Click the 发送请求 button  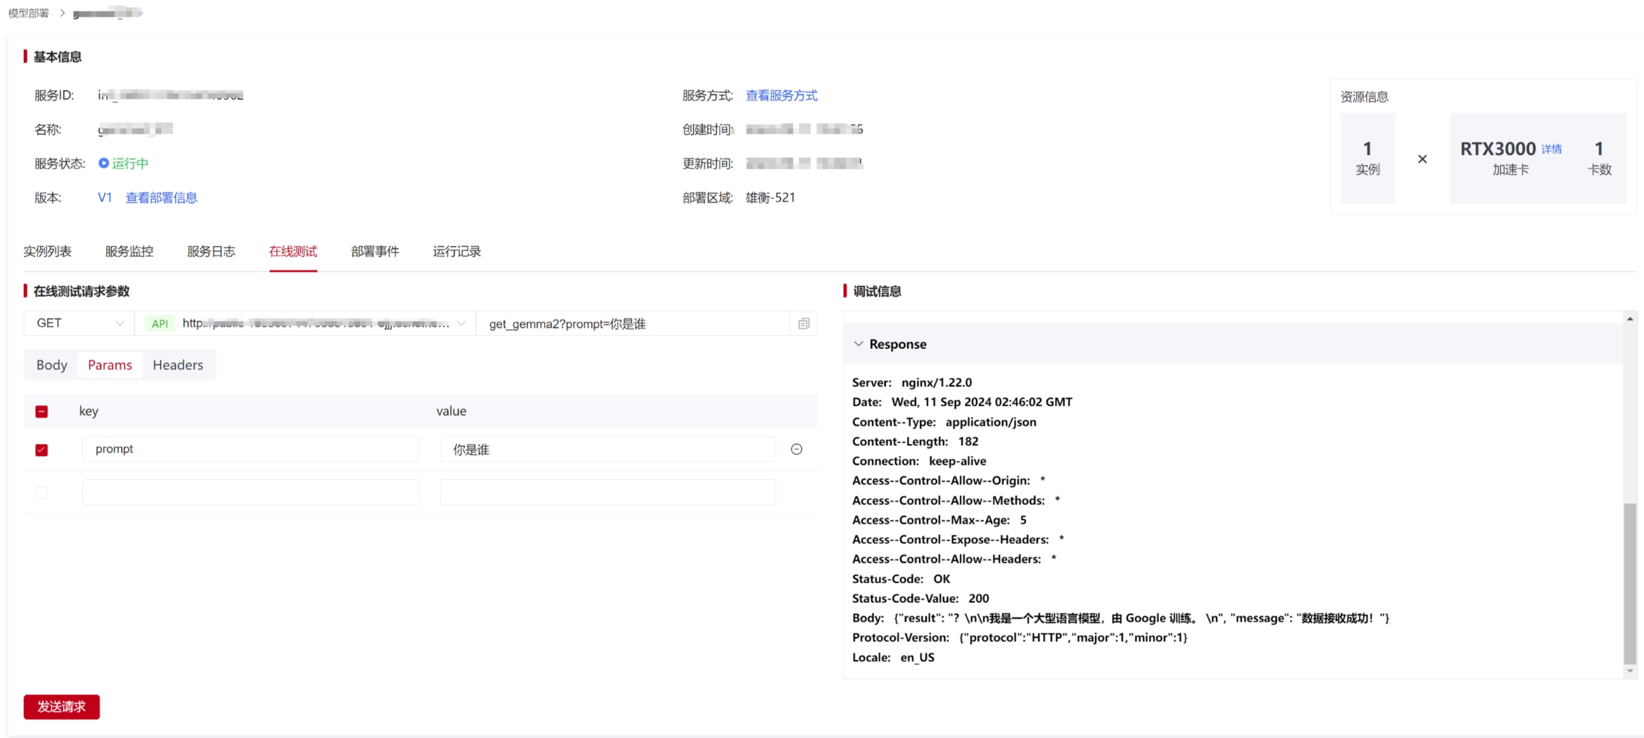click(x=61, y=707)
